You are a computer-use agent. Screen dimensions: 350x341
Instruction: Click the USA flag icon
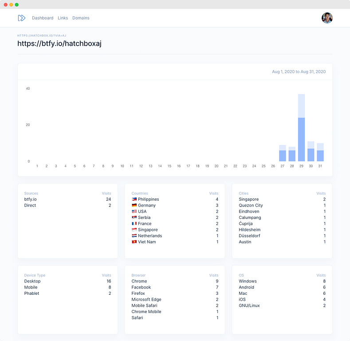click(x=134, y=212)
